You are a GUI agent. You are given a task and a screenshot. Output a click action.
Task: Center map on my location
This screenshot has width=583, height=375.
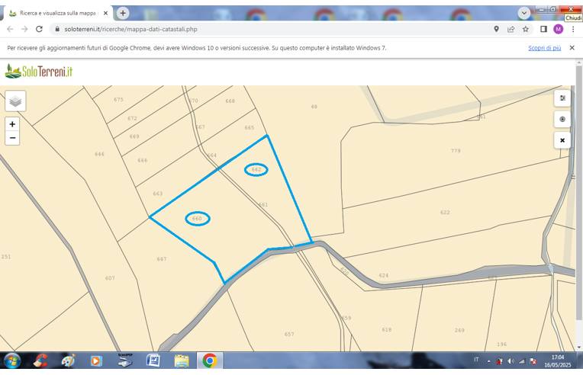pos(562,120)
